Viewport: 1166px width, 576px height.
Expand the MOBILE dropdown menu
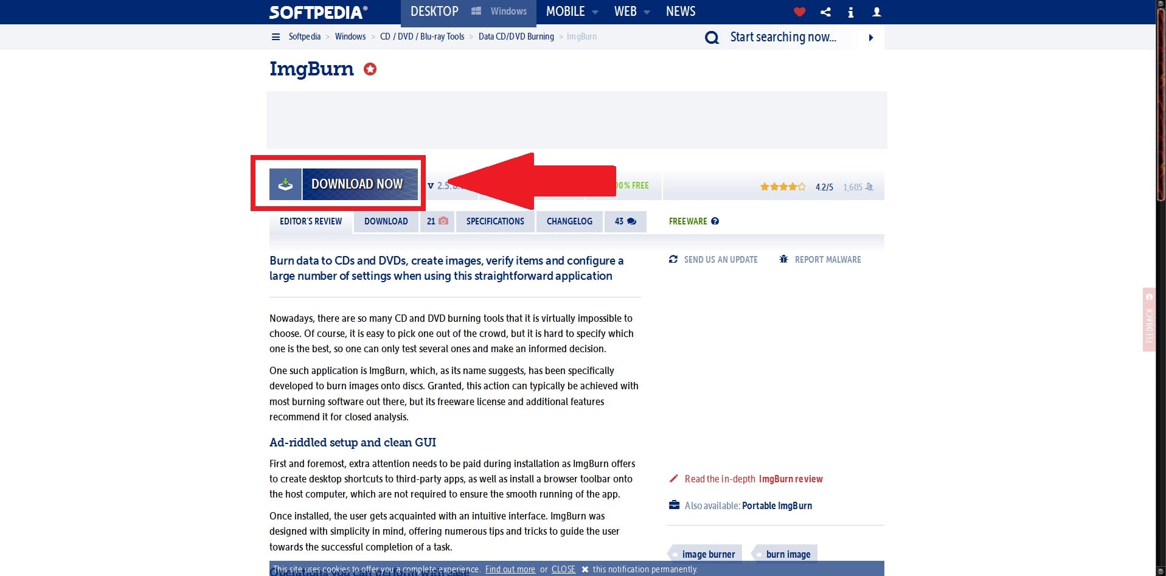[571, 12]
